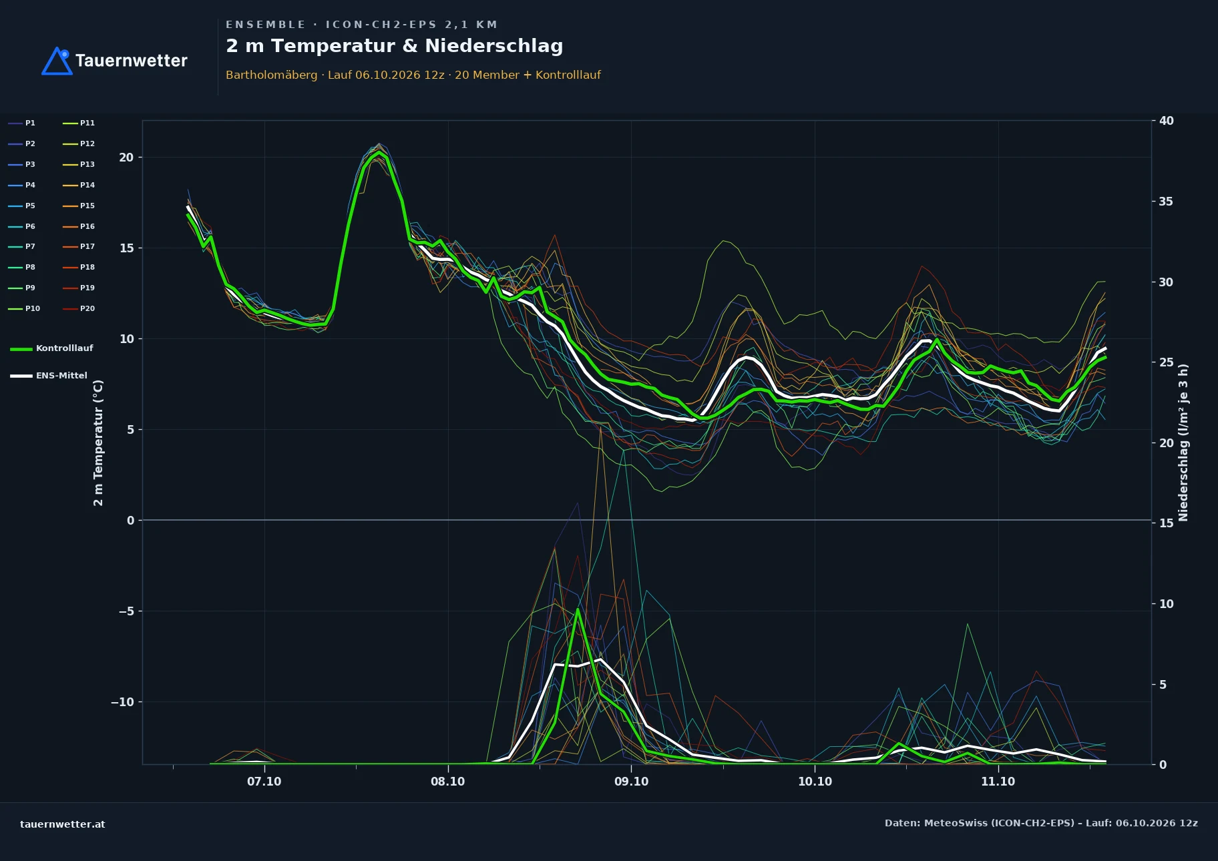This screenshot has height=861, width=1218.
Task: Click the 'ENSEMBLE · ICON-CH2-EPS 2,1 KM' header
Action: point(361,25)
